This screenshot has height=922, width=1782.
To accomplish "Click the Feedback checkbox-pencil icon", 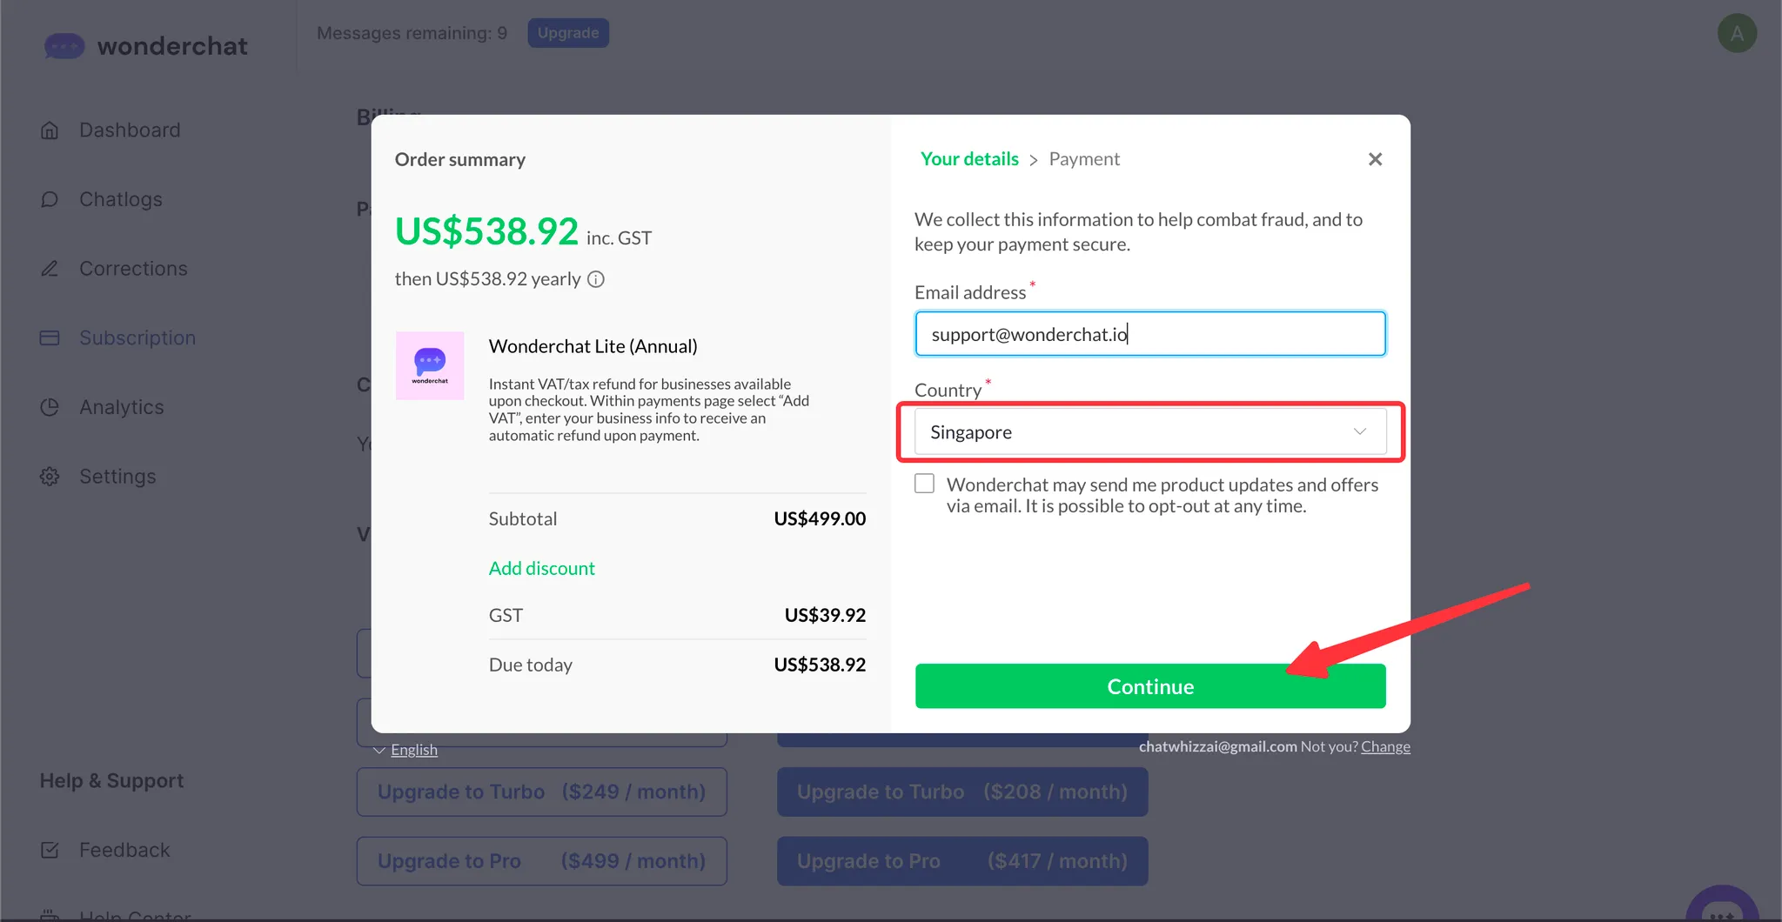I will (x=50, y=850).
